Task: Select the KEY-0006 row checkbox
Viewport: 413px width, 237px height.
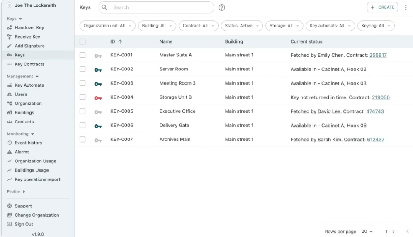Action: coord(83,126)
